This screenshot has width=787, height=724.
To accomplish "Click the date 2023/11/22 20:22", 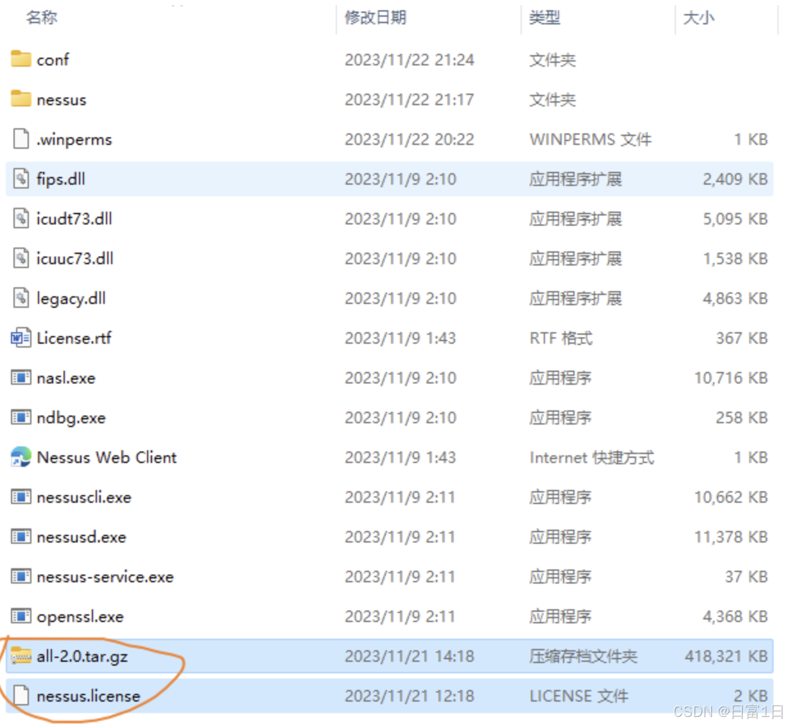I will pos(410,139).
